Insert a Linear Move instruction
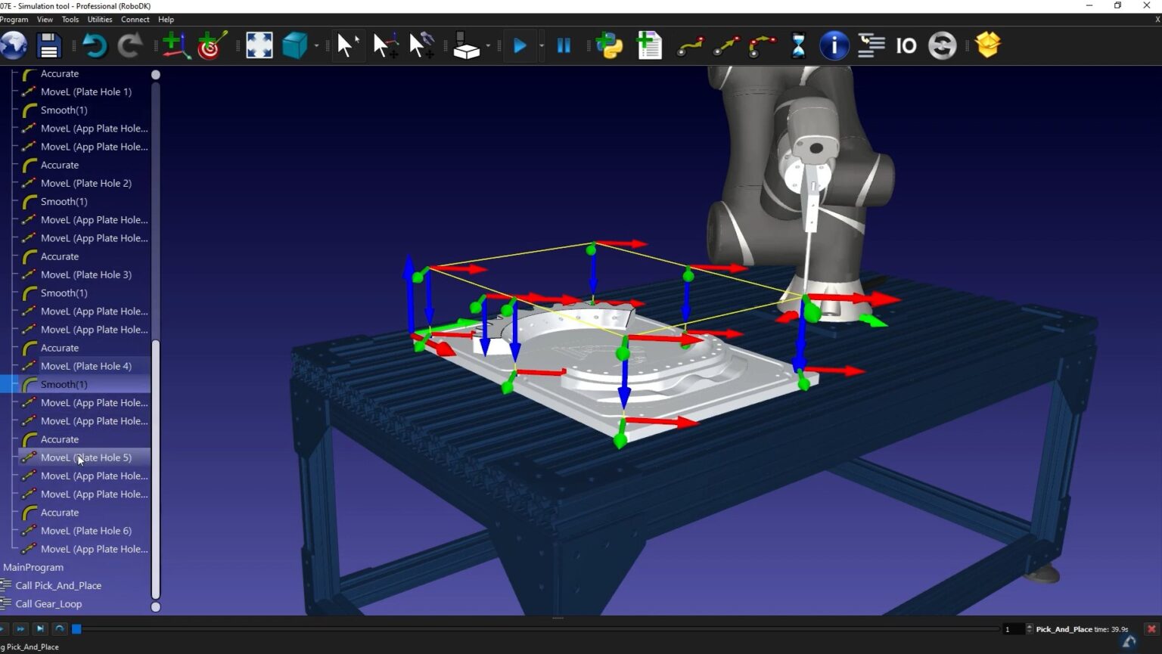This screenshot has width=1162, height=654. 725,45
